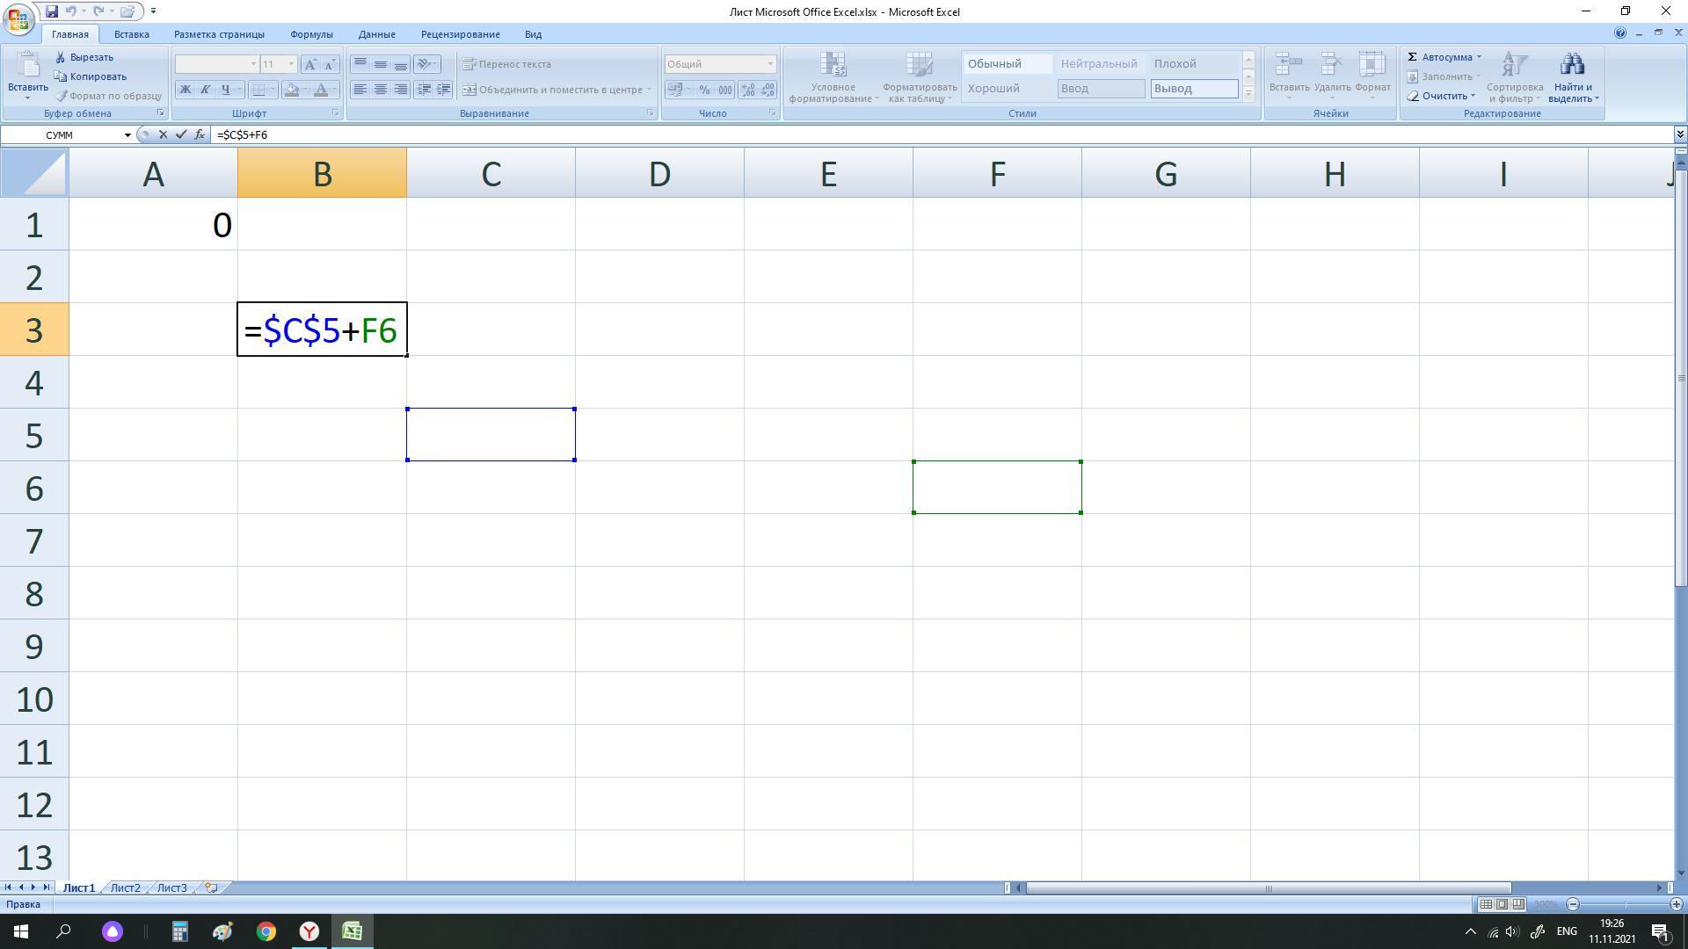Click Объединить и поместить в центре

556,90
